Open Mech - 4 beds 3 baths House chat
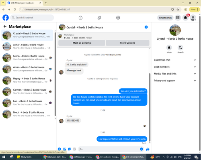 [27, 114]
